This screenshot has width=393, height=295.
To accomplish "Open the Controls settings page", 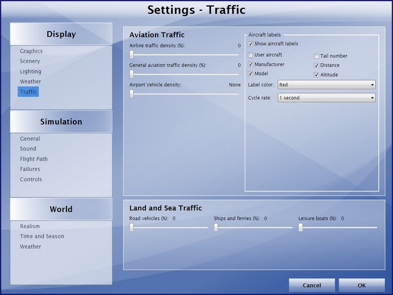I will 31,179.
